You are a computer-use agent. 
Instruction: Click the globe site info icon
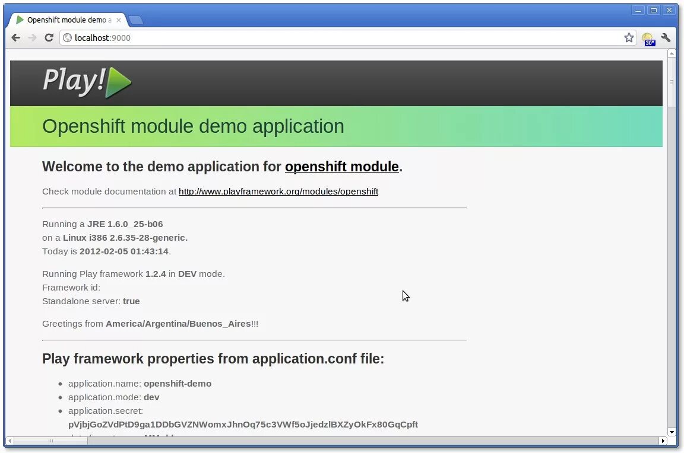[67, 38]
